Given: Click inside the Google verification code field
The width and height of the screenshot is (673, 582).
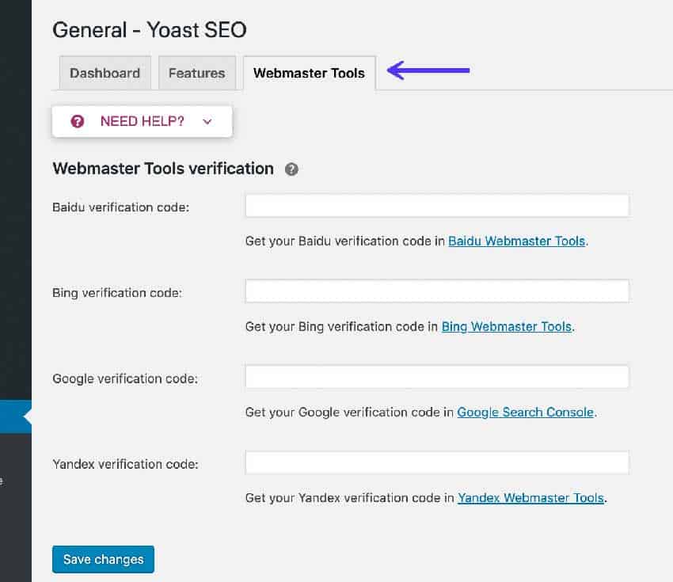Looking at the screenshot, I should pos(436,376).
